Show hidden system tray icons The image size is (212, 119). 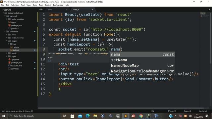click(x=176, y=116)
